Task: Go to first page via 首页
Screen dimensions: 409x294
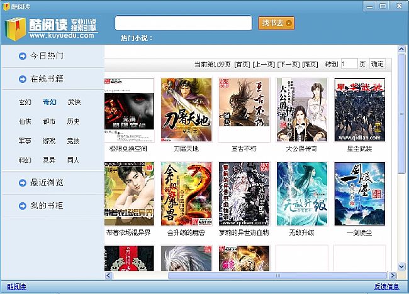Action: (242, 64)
